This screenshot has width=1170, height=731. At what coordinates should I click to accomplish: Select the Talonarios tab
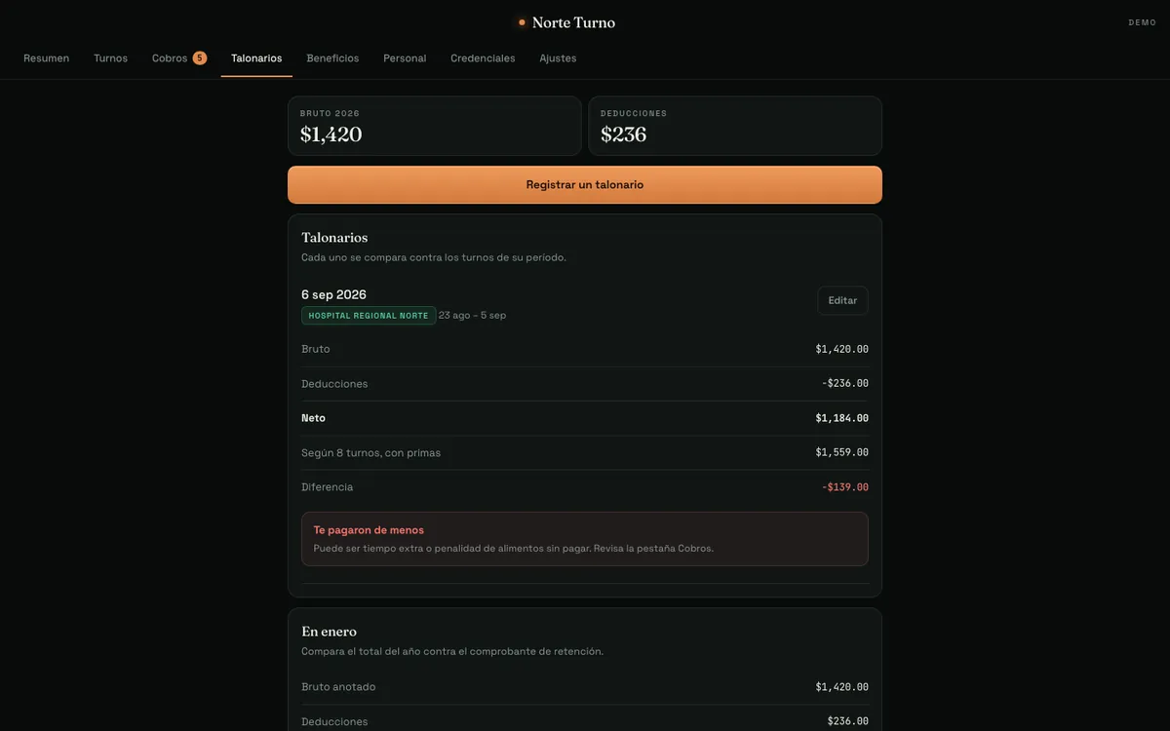click(256, 58)
